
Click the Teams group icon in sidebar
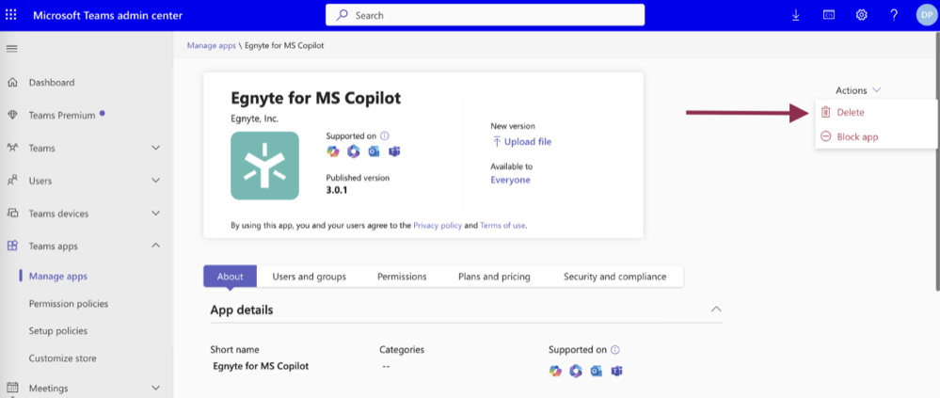12,148
